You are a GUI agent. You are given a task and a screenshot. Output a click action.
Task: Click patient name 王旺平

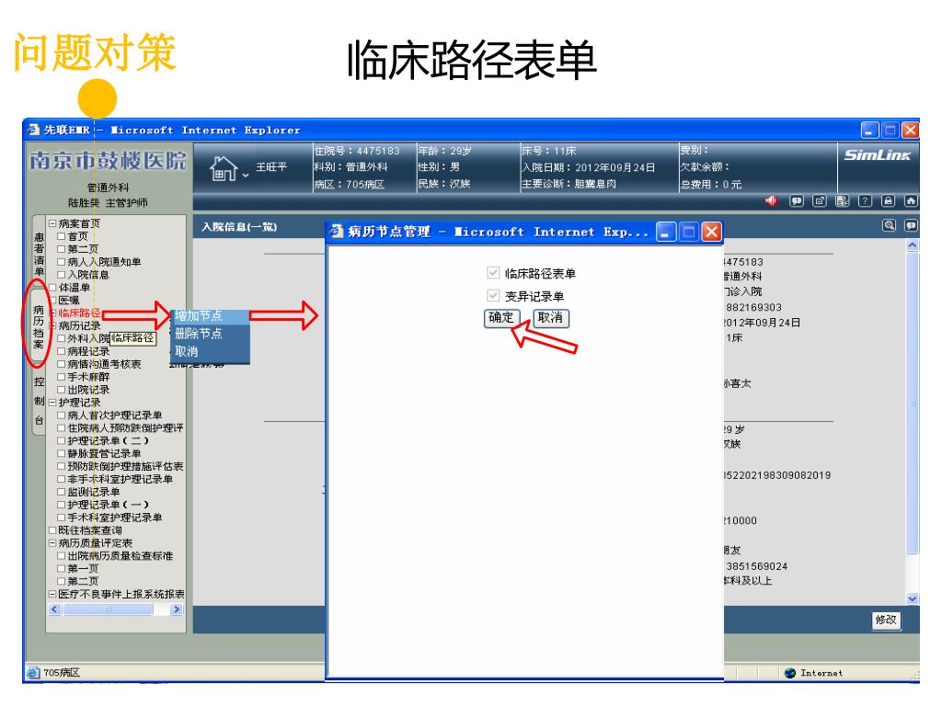pos(271,167)
